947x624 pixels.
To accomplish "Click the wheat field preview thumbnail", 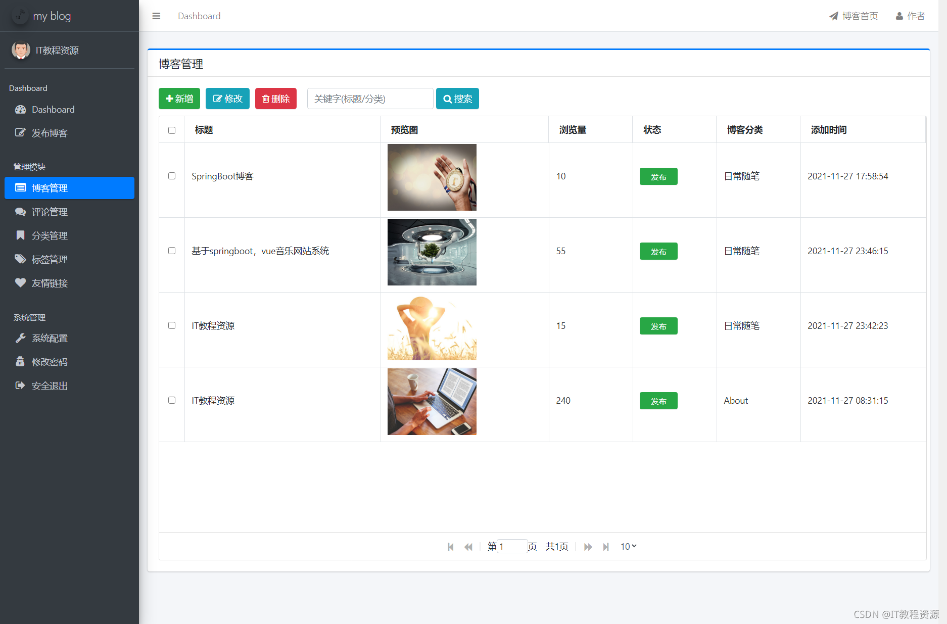I will 432,327.
